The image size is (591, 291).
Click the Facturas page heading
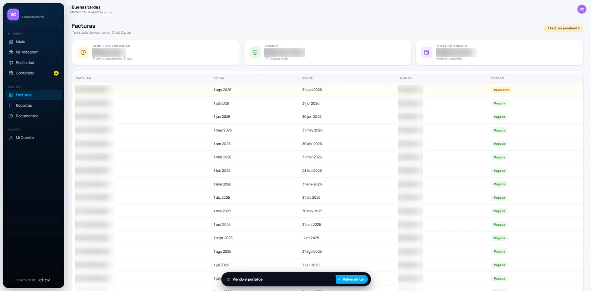point(83,26)
